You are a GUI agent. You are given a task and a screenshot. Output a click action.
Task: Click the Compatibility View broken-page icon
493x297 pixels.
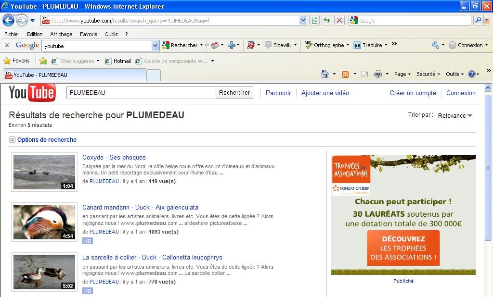(314, 20)
